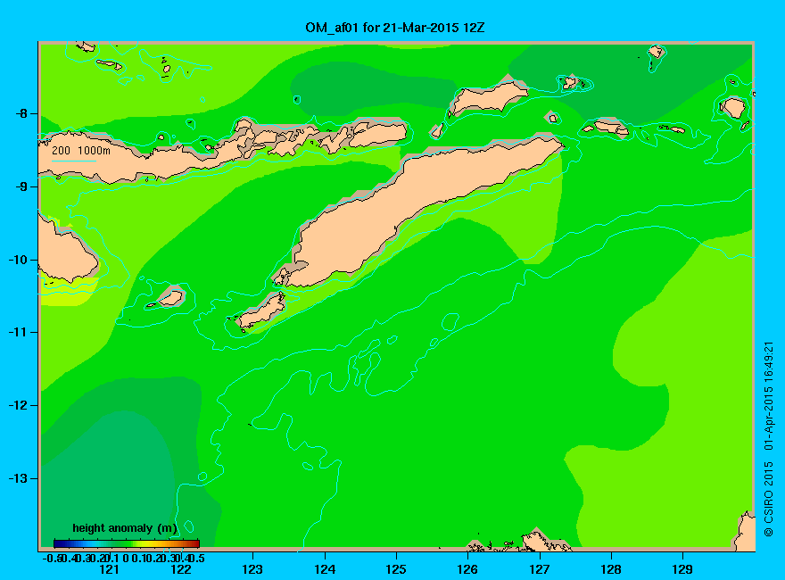Select the -9 latitude axis label
The height and width of the screenshot is (580, 785).
[x=22, y=186]
